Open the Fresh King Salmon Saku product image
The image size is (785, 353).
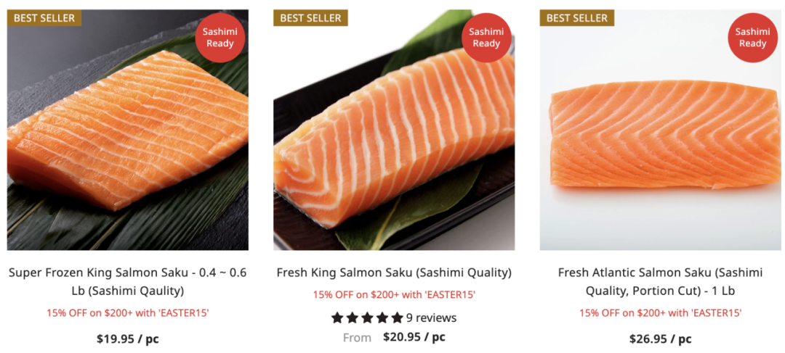[394, 130]
